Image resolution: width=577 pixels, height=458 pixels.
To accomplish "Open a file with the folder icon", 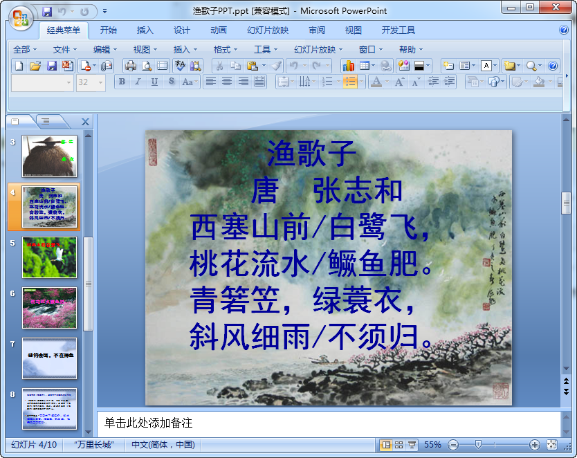I will coord(35,66).
